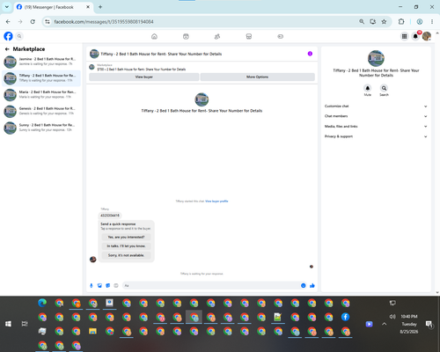The height and width of the screenshot is (352, 440).
Task: Open the zoom magnifier icon in address bar
Action: pos(362,21)
